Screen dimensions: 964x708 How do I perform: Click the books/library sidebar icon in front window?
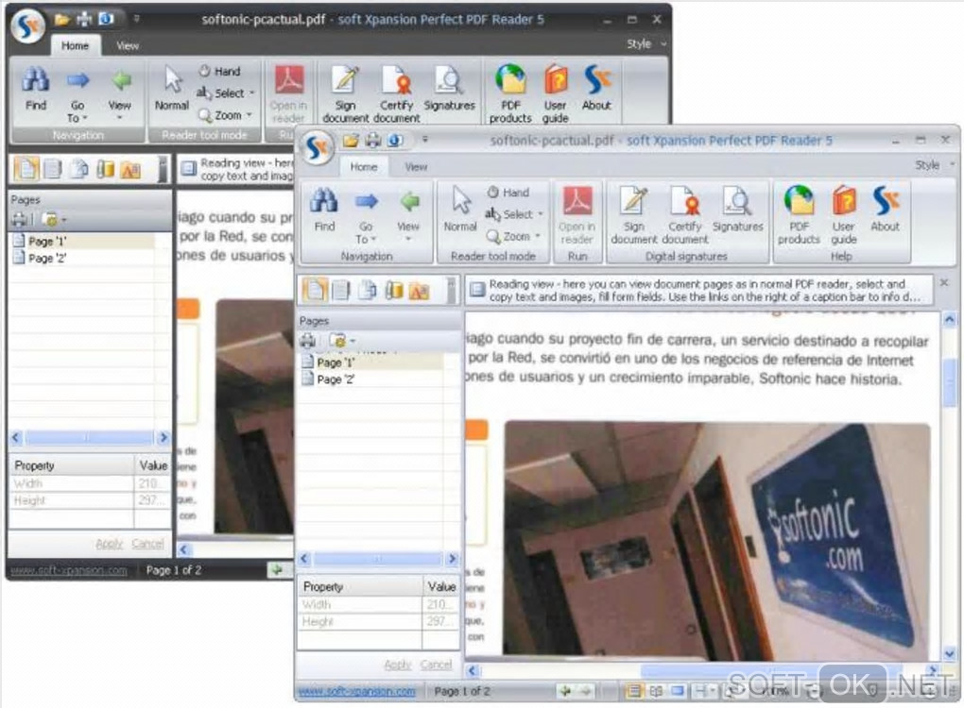point(393,290)
